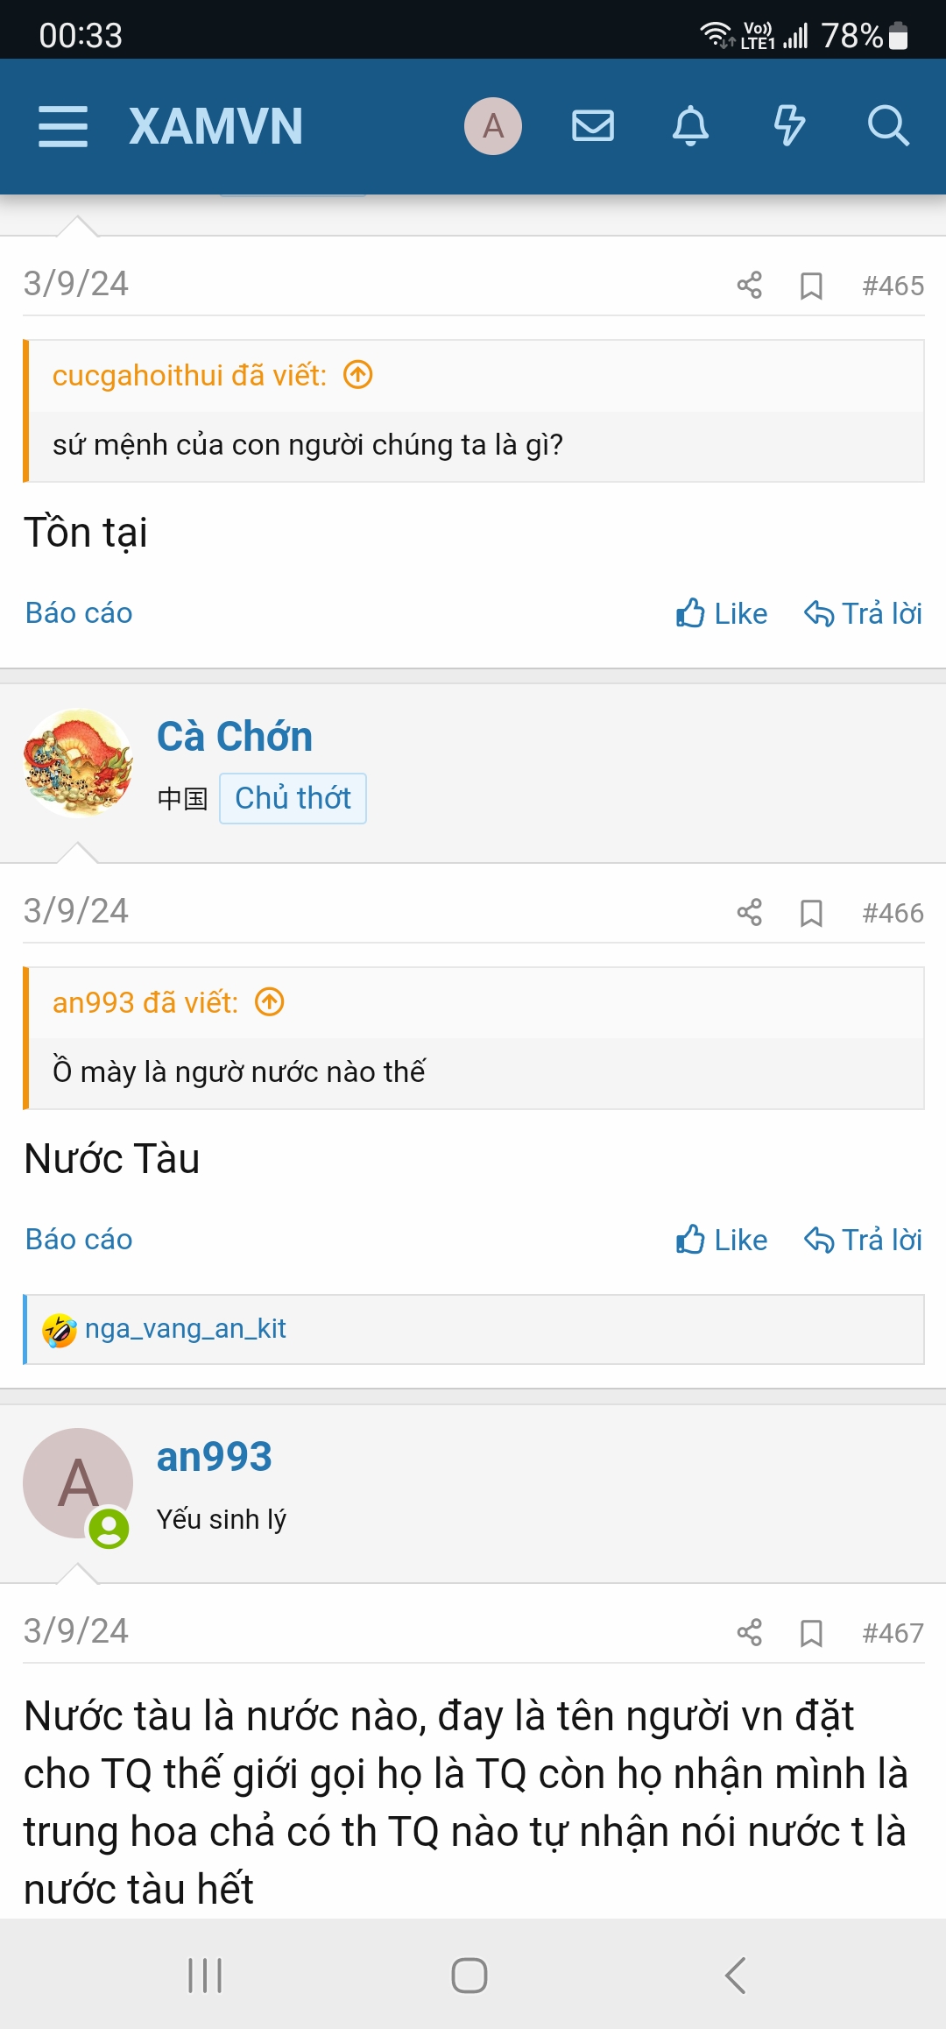946x2029 pixels.
Task: Bookmark post #465
Action: click(812, 286)
